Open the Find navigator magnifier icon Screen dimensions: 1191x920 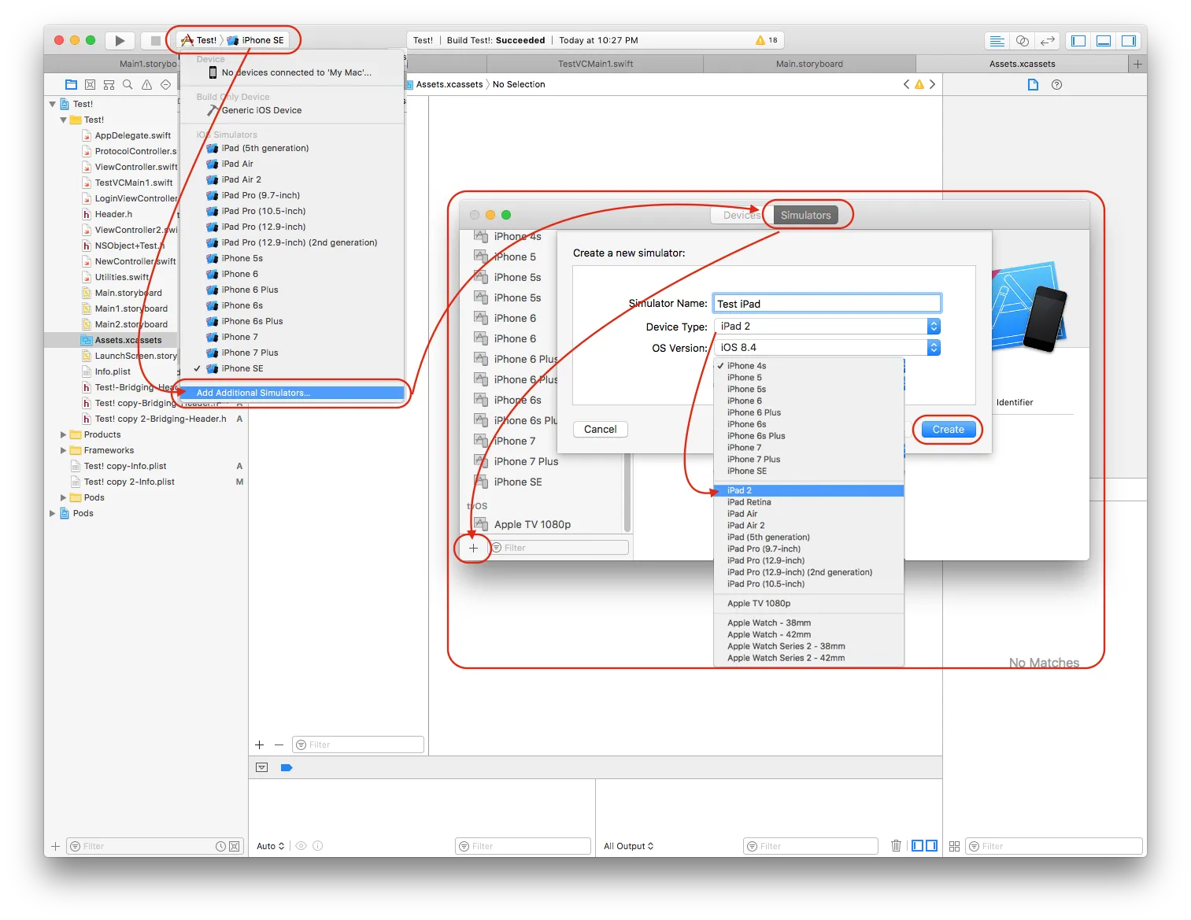[128, 84]
